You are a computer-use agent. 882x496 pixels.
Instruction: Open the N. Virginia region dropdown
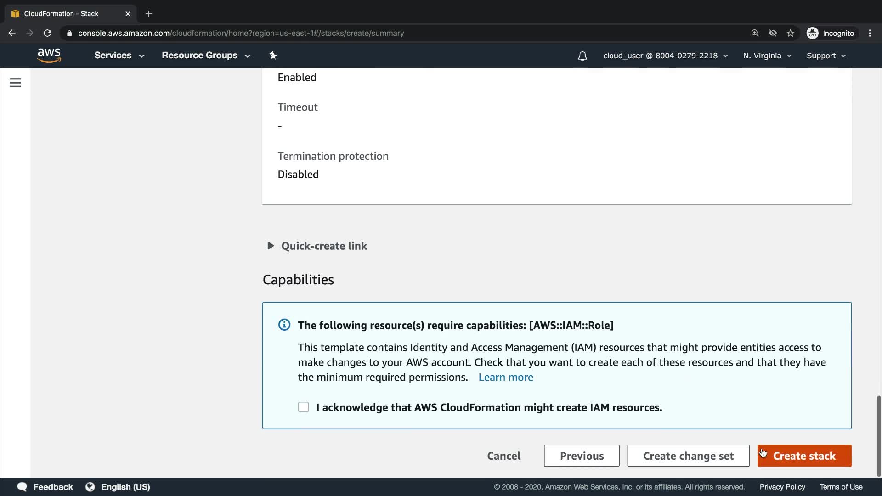click(767, 56)
